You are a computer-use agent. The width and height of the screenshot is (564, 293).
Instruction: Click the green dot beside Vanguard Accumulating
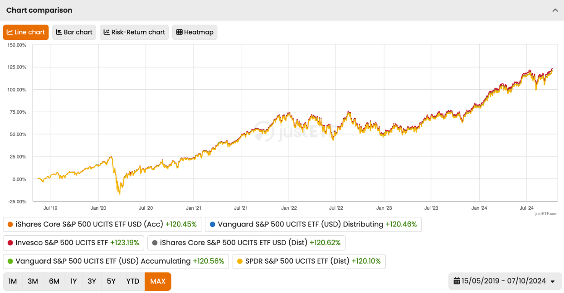[10, 261]
